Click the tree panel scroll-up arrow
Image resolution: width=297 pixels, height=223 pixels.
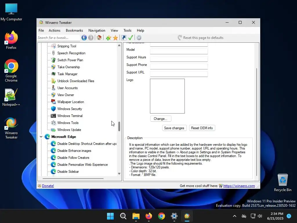pyautogui.click(x=119, y=45)
